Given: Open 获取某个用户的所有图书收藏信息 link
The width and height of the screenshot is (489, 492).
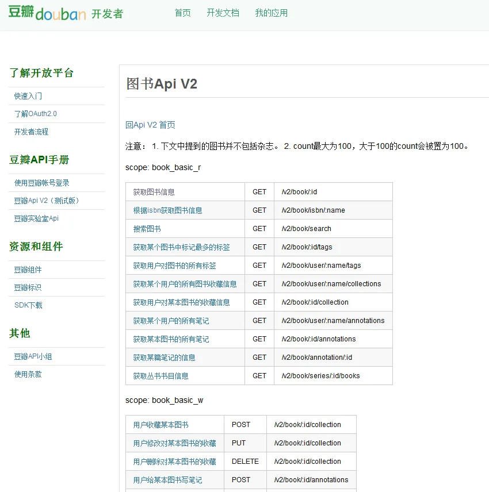Looking at the screenshot, I should [x=185, y=284].
